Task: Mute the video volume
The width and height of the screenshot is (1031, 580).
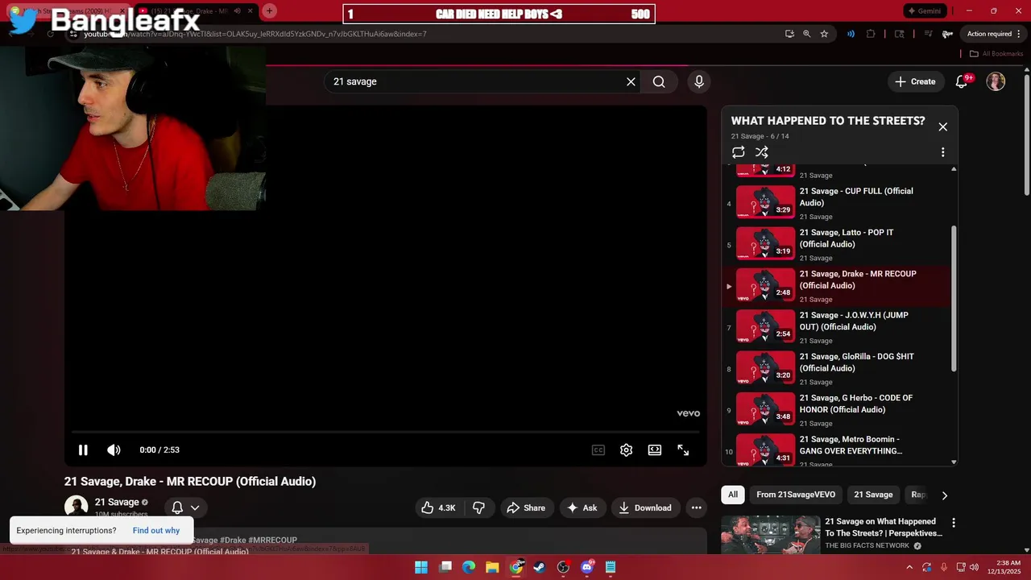Action: [x=114, y=450]
